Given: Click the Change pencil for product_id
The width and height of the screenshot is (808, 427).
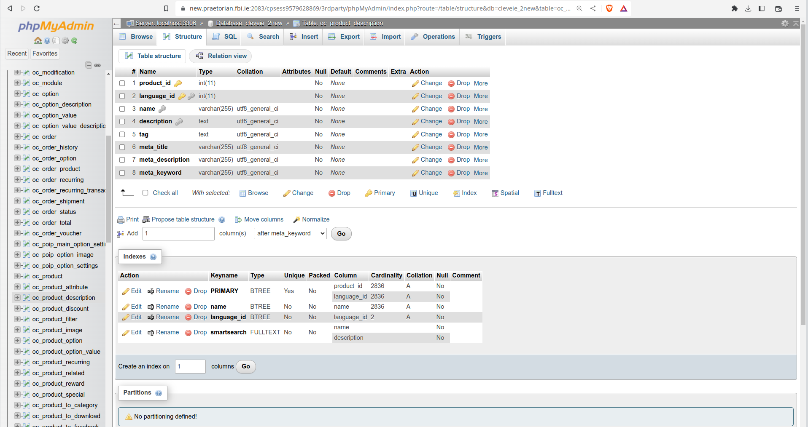Looking at the screenshot, I should point(415,83).
